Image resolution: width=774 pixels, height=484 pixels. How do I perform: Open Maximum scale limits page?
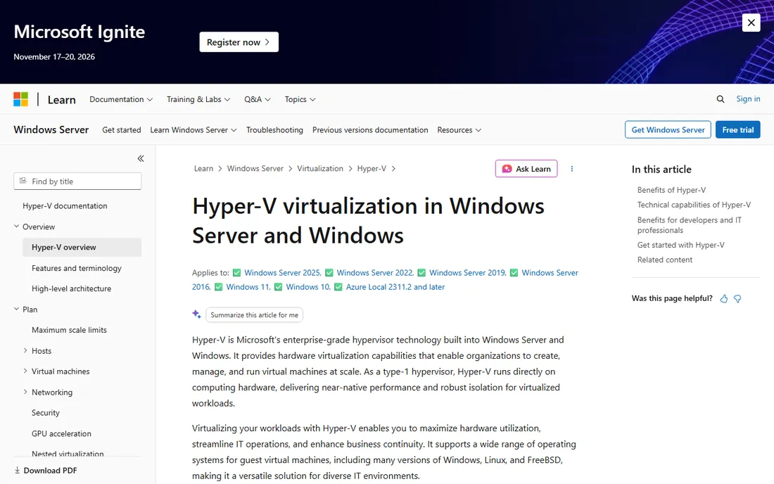tap(69, 330)
